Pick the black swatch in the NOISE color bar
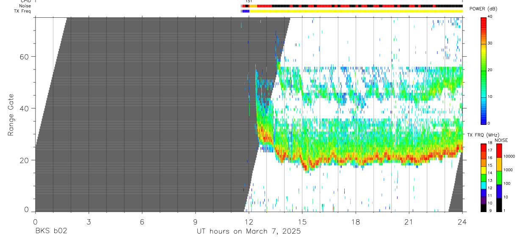The image size is (520, 240). pyautogui.click(x=498, y=205)
